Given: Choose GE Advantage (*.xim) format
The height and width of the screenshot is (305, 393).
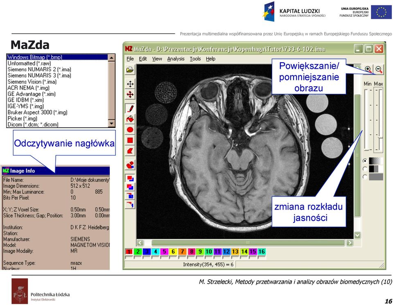Looking at the screenshot, I should pos(57,94).
